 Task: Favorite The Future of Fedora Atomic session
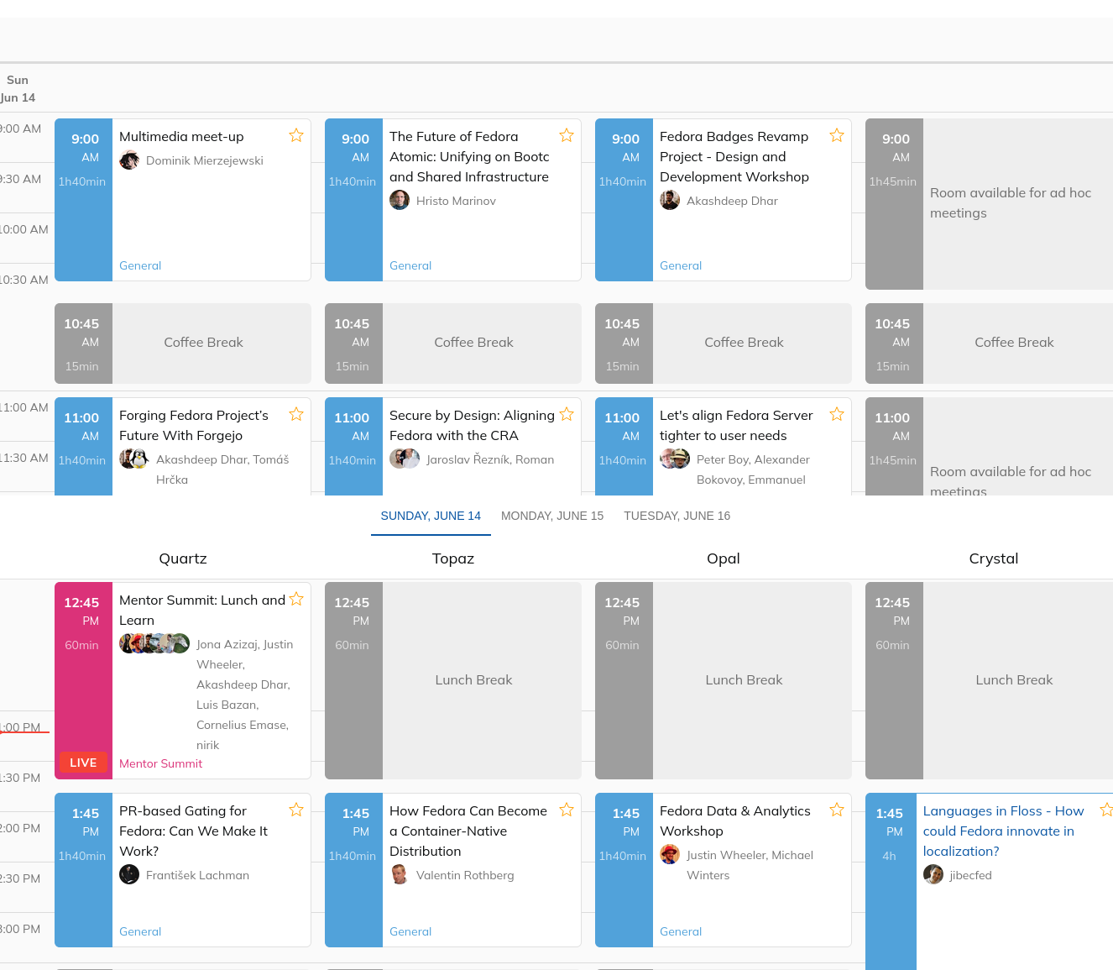tap(567, 135)
